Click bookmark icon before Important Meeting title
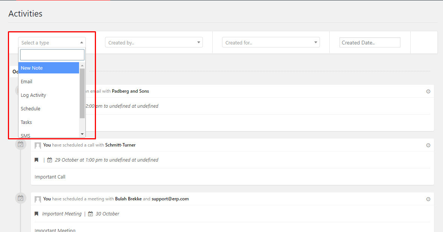Image resolution: width=443 pixels, height=232 pixels. 37,214
